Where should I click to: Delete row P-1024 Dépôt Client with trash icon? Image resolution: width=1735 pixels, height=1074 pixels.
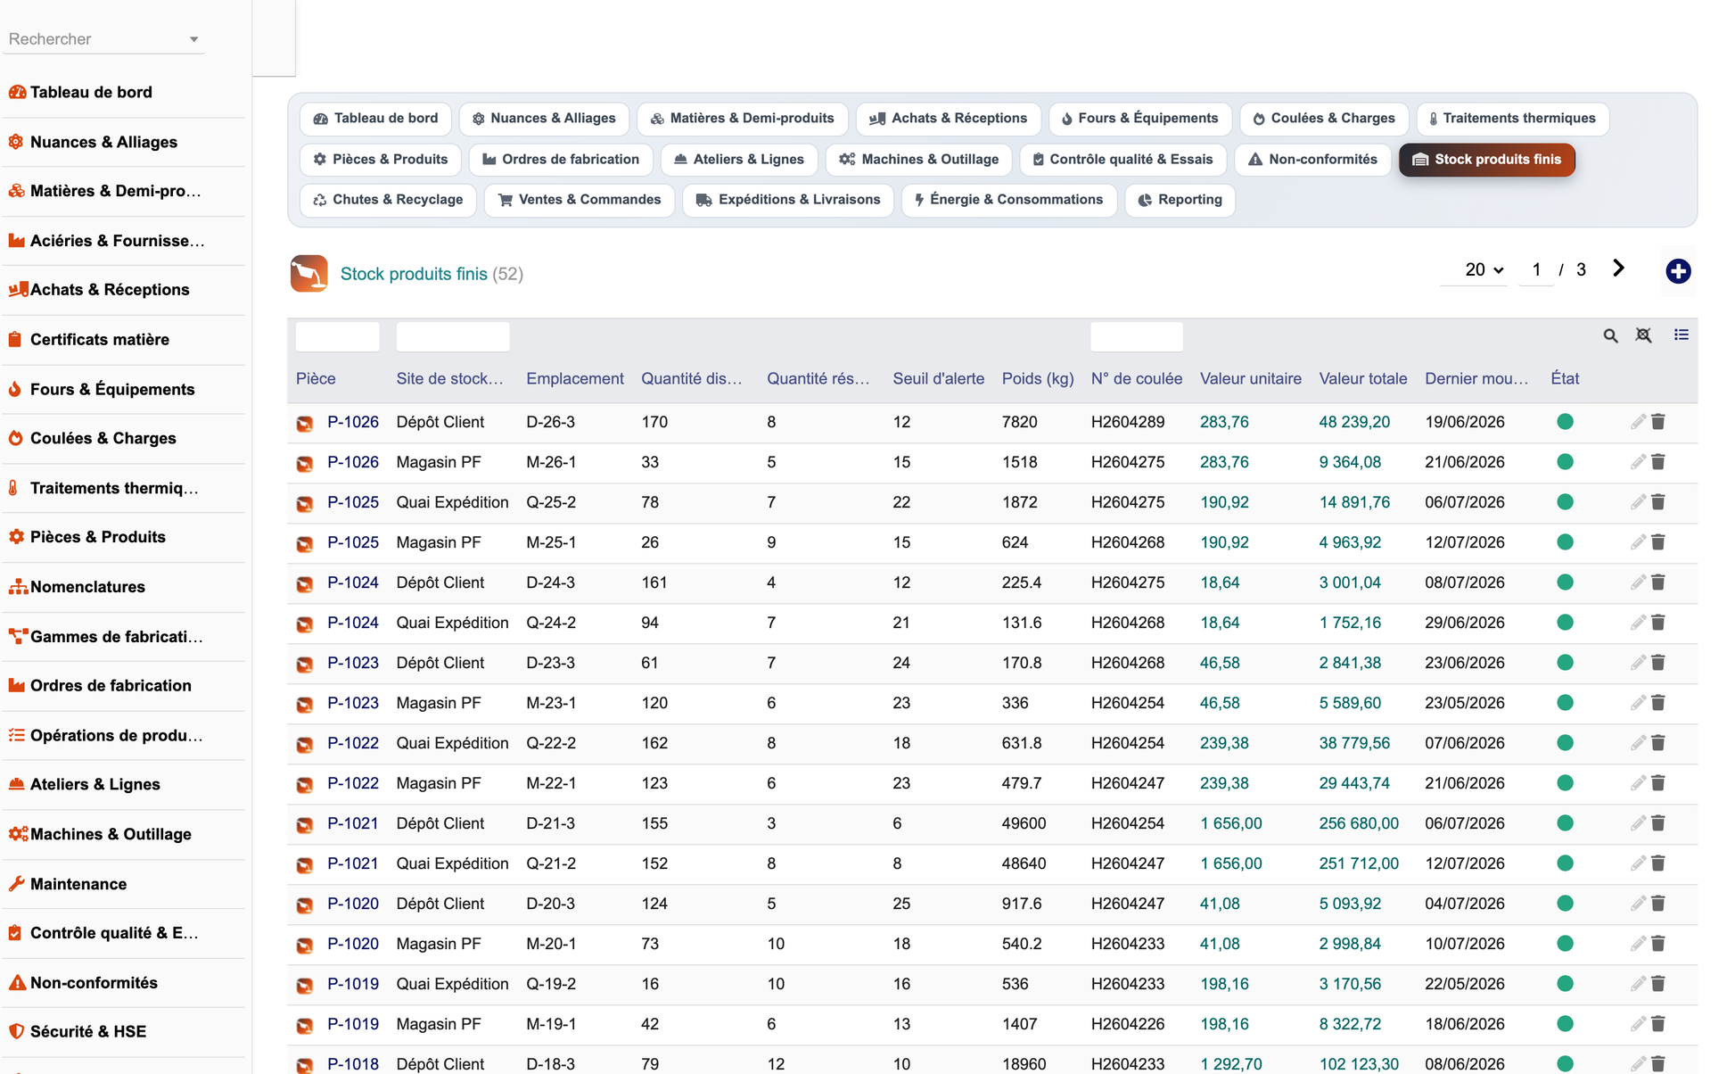[x=1658, y=582]
